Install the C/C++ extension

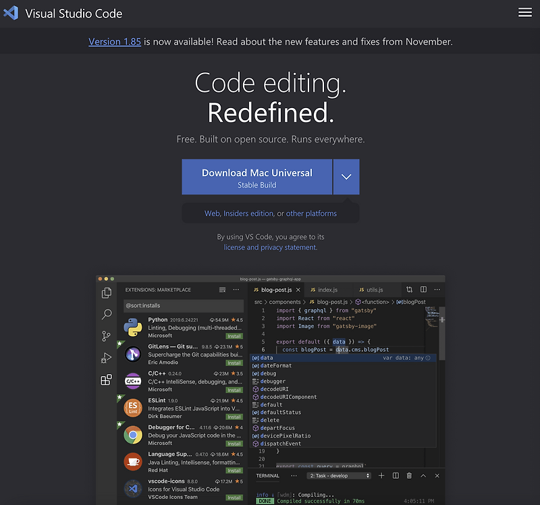234,390
